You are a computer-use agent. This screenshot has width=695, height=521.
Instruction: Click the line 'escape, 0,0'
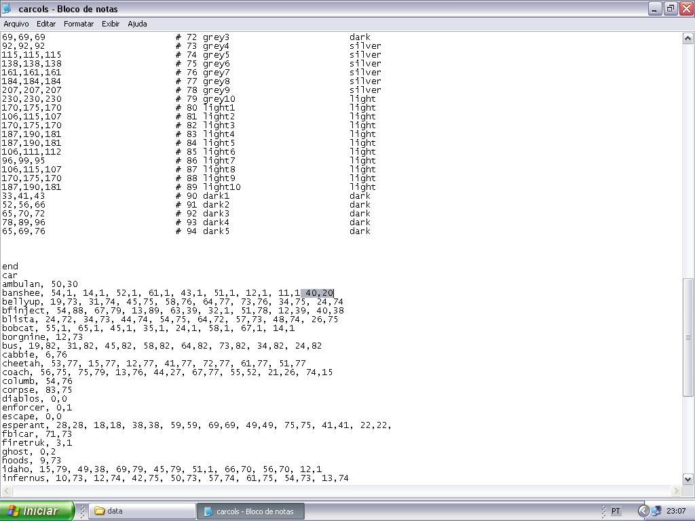[32, 417]
